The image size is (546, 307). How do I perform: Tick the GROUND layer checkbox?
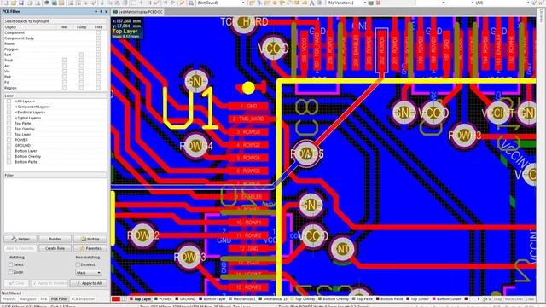coord(9,146)
